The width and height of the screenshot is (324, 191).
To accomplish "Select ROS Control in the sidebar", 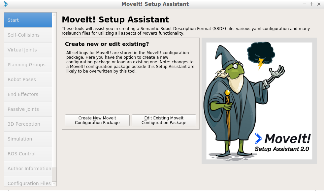I will pos(28,154).
